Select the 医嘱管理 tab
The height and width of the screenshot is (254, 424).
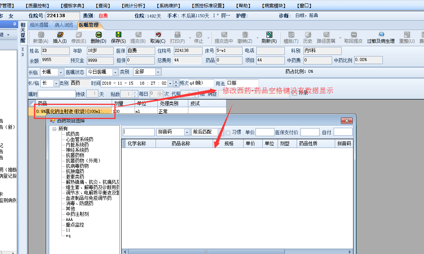point(89,25)
